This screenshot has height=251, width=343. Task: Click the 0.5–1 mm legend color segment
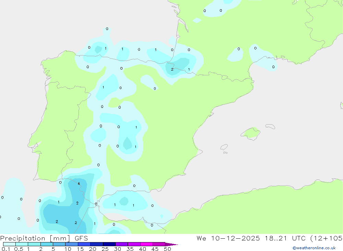(x=22, y=244)
